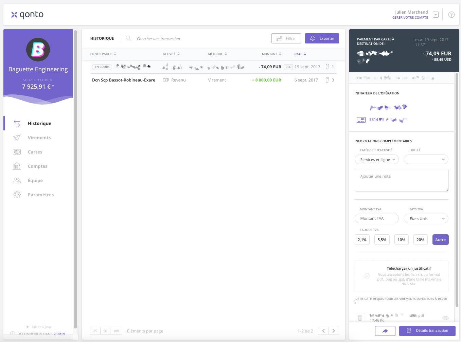Show 100 elements per page

click(116, 331)
